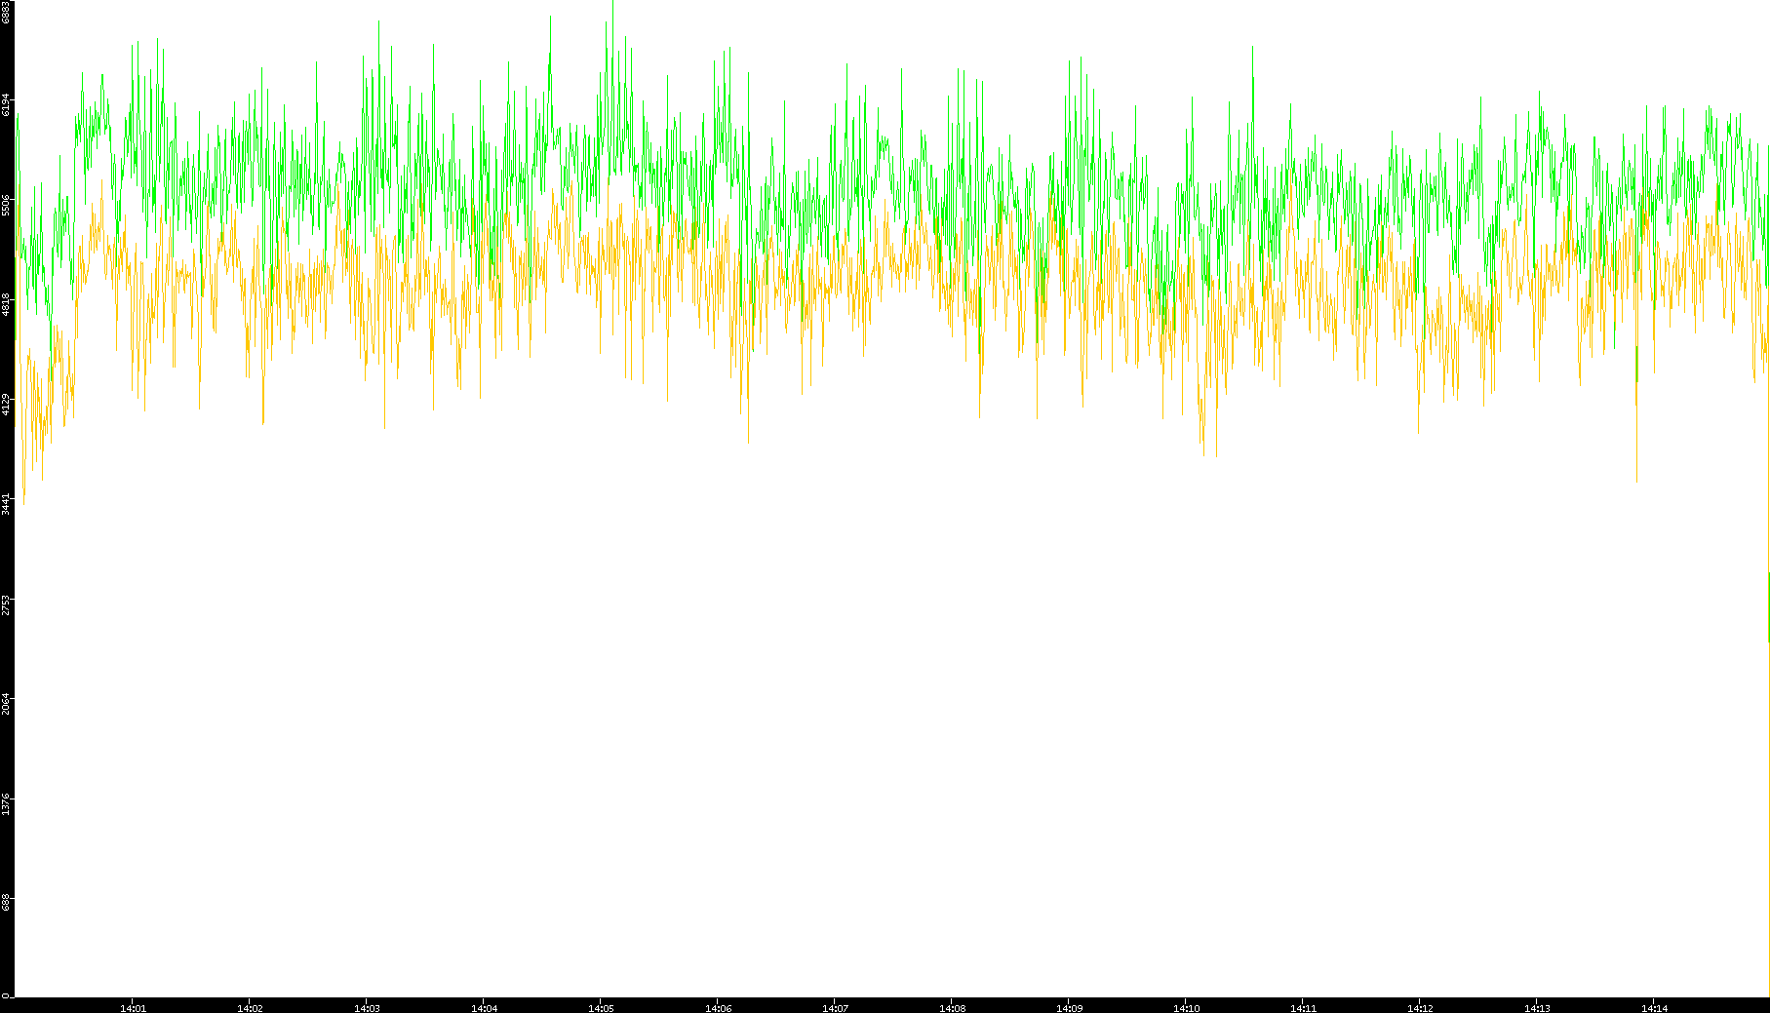Click the 14:02 time axis tick
Screen dimensions: 1770x1013
pyautogui.click(x=250, y=1008)
